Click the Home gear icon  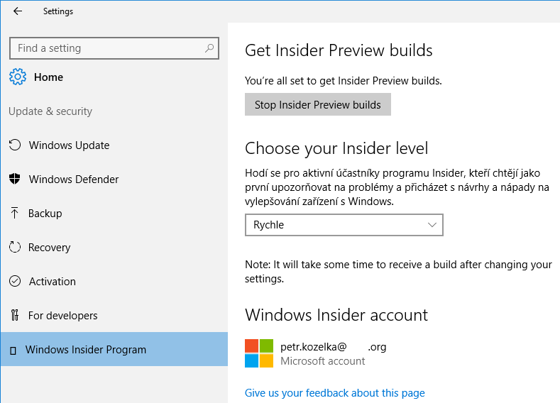tap(18, 77)
